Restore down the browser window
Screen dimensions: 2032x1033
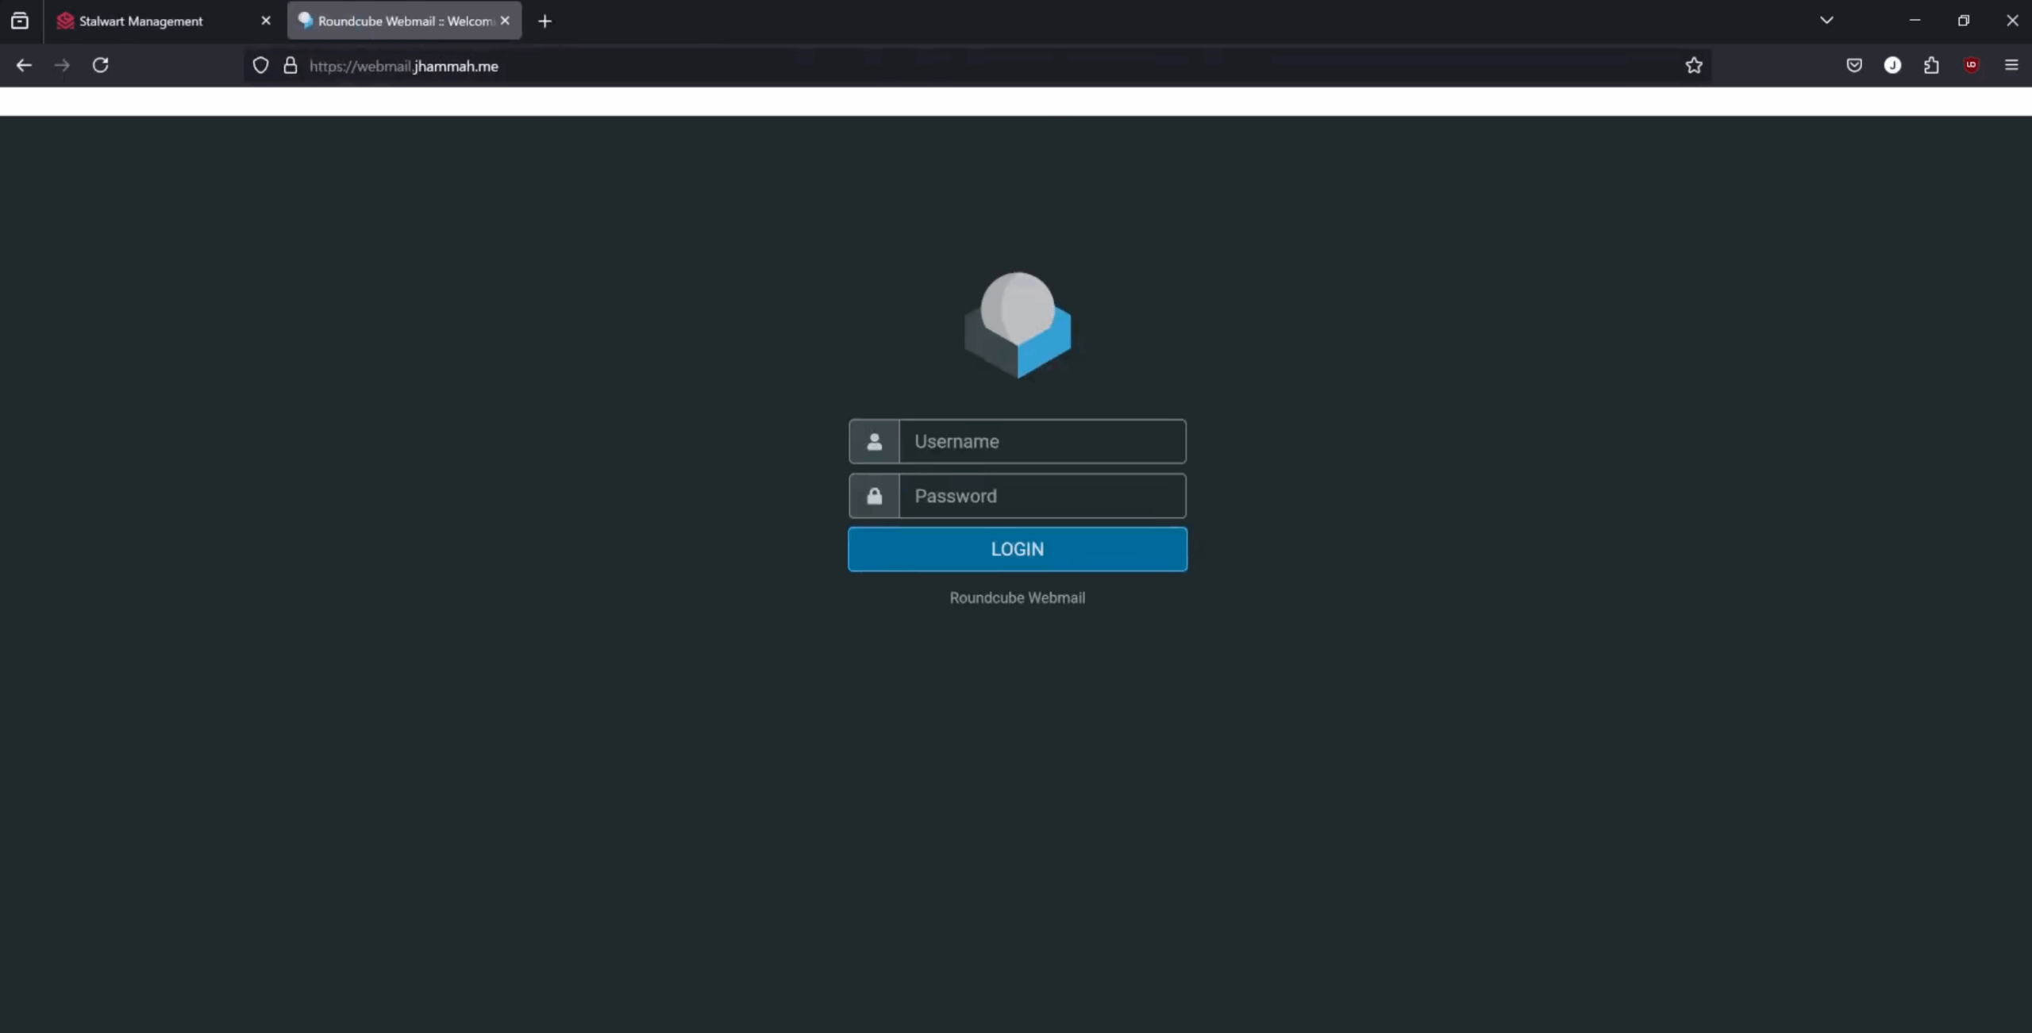pos(1964,21)
